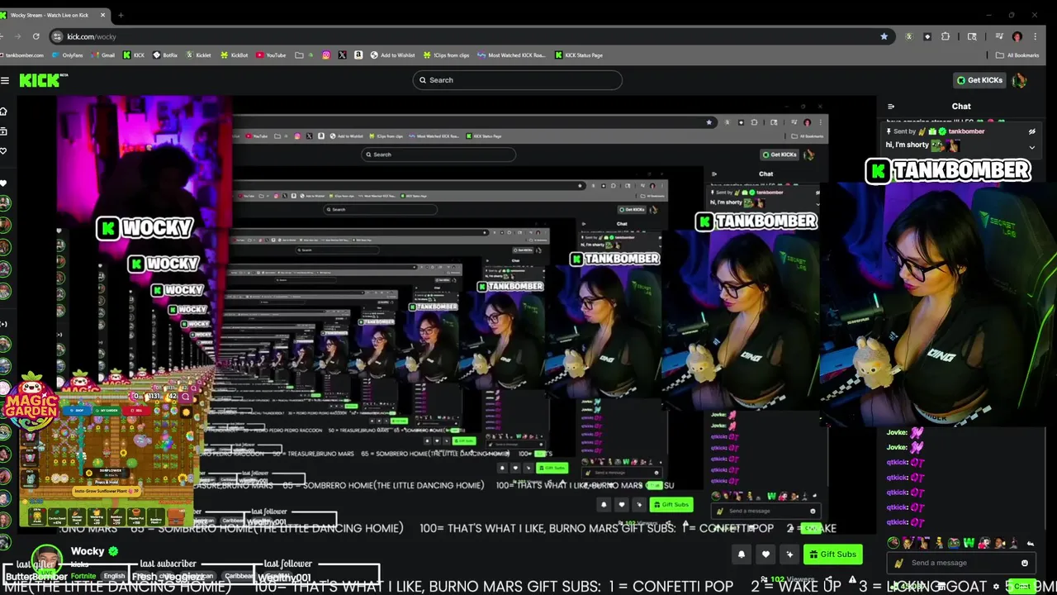Image resolution: width=1057 pixels, height=595 pixels.
Task: Open the sidebar browse icon
Action: coord(4,131)
